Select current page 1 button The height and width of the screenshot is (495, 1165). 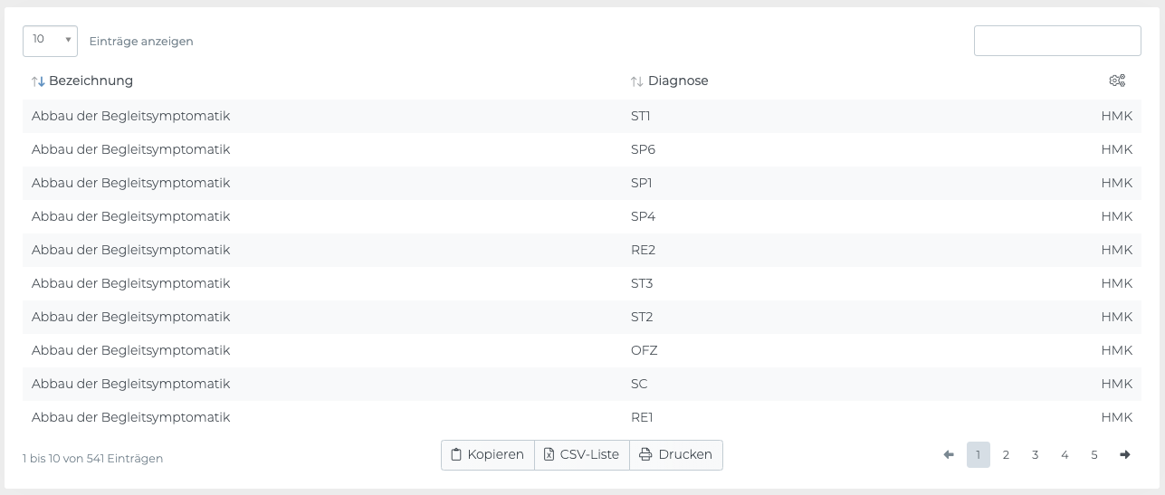(x=978, y=454)
